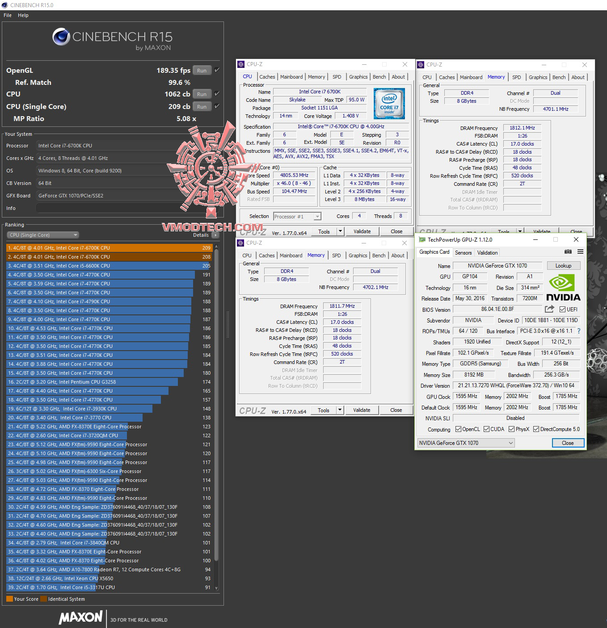Open the SPD tab in the top-right CPU-Z window

517,77
